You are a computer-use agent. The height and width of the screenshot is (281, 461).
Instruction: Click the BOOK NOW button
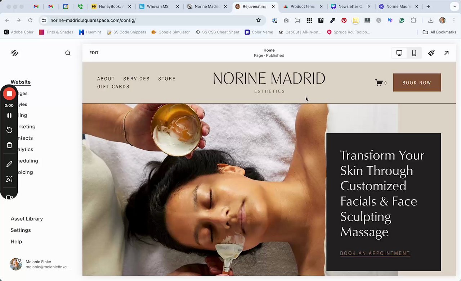(x=417, y=82)
